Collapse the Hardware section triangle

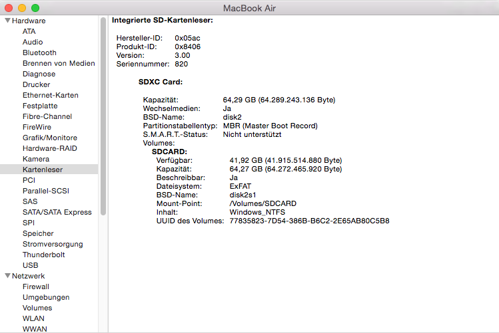tap(7, 21)
